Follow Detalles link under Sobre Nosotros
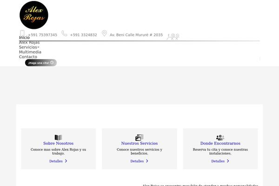Image resolution: width=279 pixels, height=186 pixels. 56,161
